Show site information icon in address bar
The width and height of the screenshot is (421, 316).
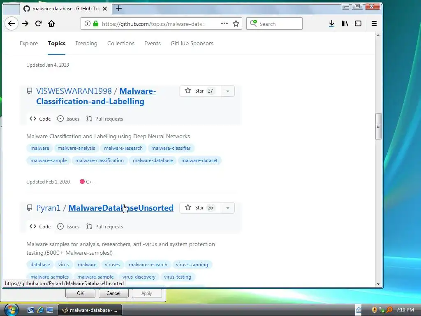[x=87, y=23]
